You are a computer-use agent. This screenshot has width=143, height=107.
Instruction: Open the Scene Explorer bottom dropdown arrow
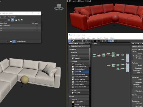click(x=8, y=42)
